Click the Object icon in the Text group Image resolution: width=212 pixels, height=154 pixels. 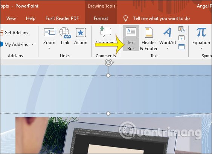[x=181, y=47]
